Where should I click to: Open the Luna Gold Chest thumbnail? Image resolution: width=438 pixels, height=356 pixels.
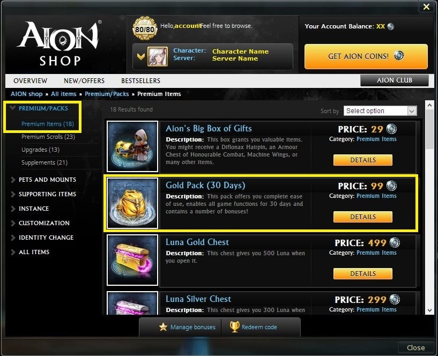click(x=132, y=260)
